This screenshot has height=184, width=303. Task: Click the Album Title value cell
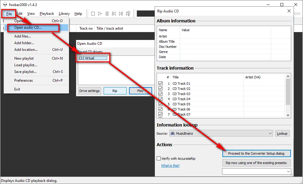click(225, 41)
